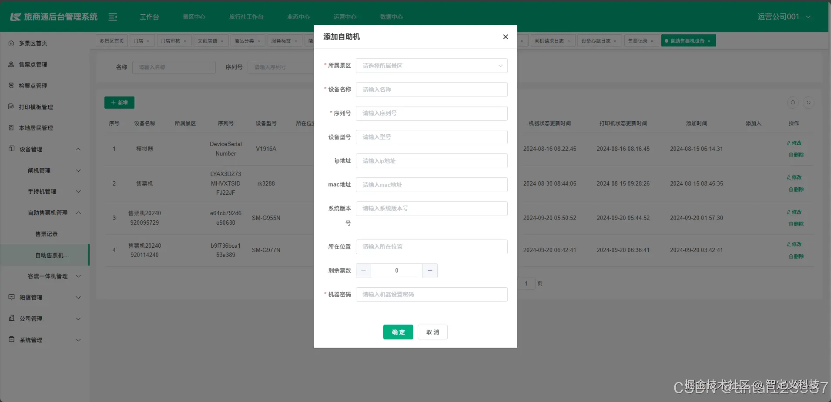The height and width of the screenshot is (402, 831).
Task: Increase 剩余票数 with the plus button
Action: [x=430, y=271]
